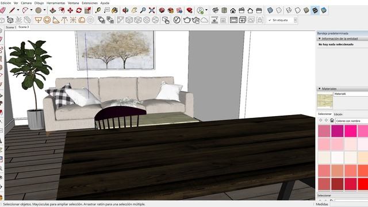Click the V-Ray sphere light icon
The image size is (368, 207).
pyautogui.click(x=47, y=20)
